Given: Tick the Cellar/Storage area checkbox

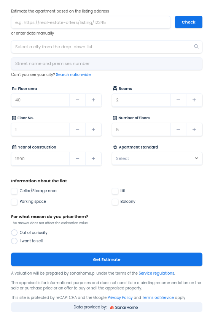Looking at the screenshot, I should 14,191.
